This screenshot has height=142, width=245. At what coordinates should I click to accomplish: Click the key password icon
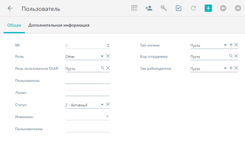click(x=164, y=8)
